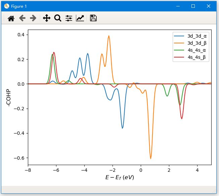Click the -COHP y-axis label

[8, 96]
